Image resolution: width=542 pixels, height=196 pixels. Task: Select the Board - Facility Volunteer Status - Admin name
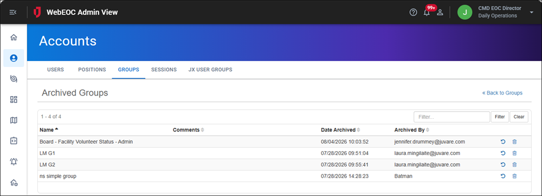[86, 141]
